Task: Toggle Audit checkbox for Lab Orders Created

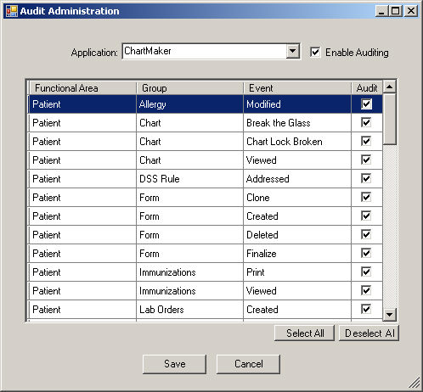Action: [366, 310]
